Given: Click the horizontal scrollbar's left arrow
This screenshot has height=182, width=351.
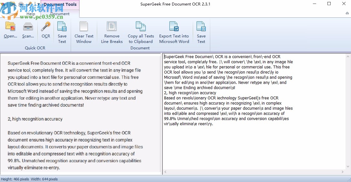Looking at the screenshot, I should point(165,172).
